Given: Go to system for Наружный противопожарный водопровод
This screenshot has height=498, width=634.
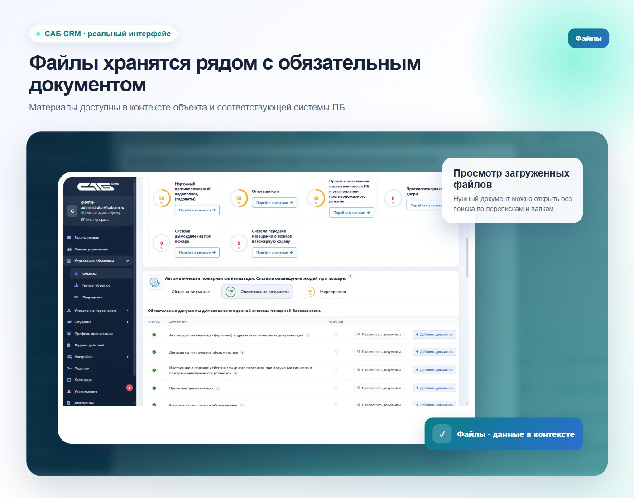Looking at the screenshot, I should (x=197, y=210).
